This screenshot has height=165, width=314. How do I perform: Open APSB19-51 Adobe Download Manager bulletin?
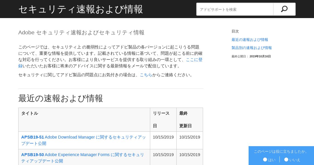pos(84,140)
